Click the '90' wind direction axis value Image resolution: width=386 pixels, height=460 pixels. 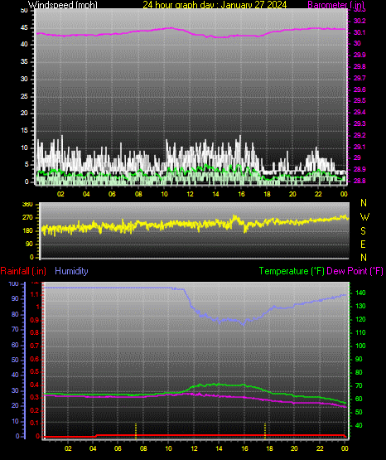click(29, 244)
